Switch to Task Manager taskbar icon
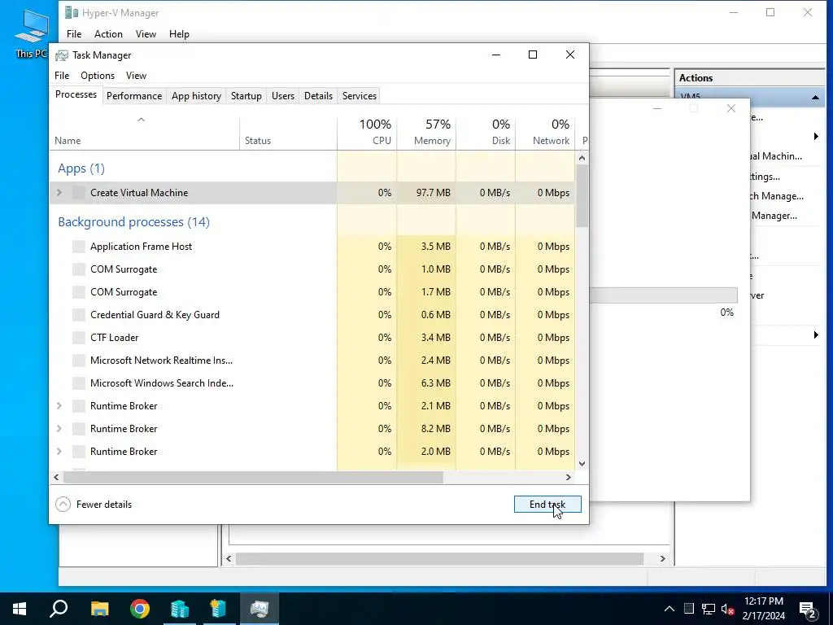The height and width of the screenshot is (625, 833). [x=259, y=609]
